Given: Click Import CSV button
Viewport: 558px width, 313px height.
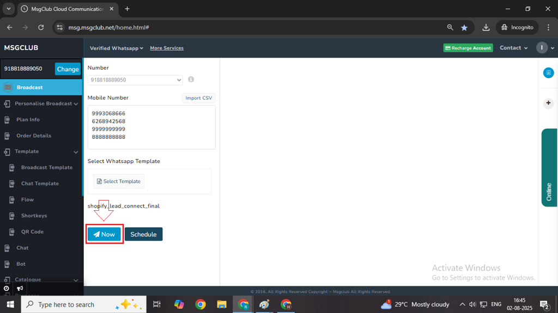Looking at the screenshot, I should pos(198,98).
